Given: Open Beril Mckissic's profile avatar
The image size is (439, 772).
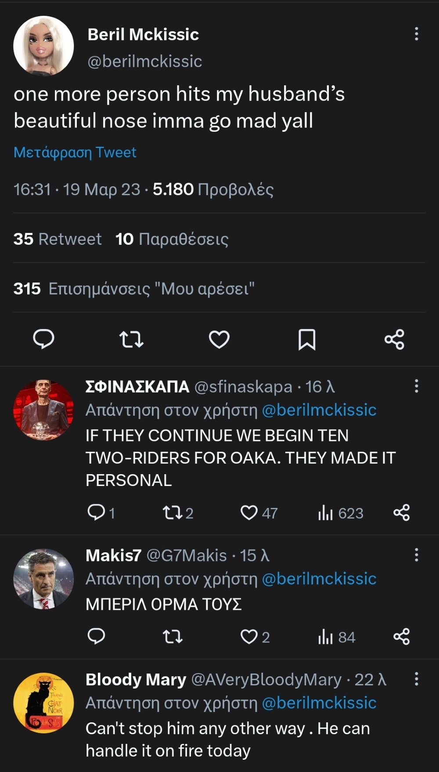Looking at the screenshot, I should pyautogui.click(x=43, y=46).
